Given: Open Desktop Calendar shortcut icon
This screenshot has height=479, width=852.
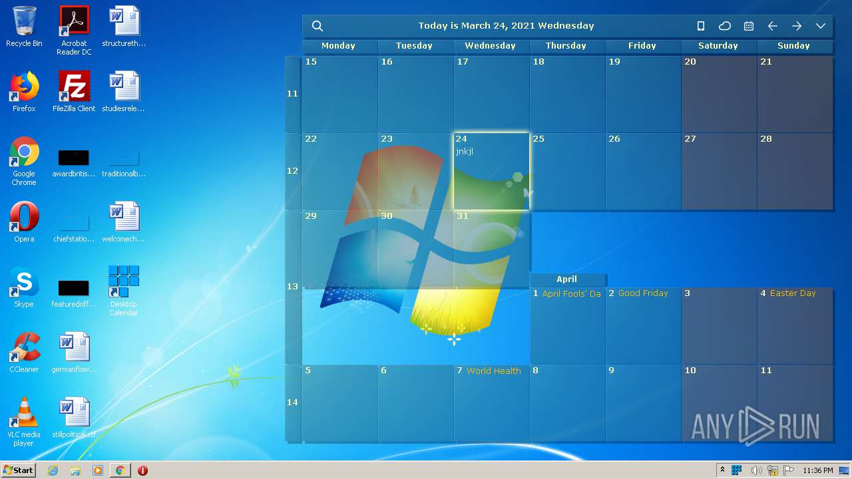Looking at the screenshot, I should (124, 291).
